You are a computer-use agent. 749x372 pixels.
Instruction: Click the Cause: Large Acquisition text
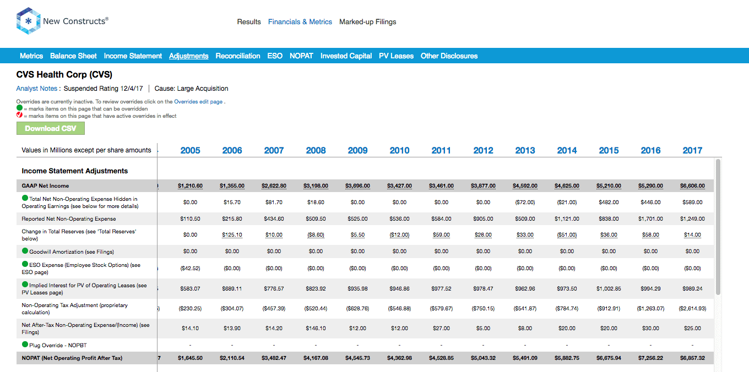point(191,89)
